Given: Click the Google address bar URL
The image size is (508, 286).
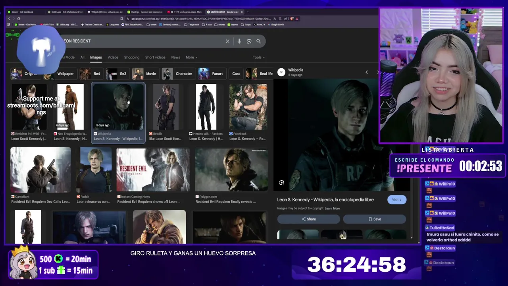Looking at the screenshot, I should coord(200,19).
